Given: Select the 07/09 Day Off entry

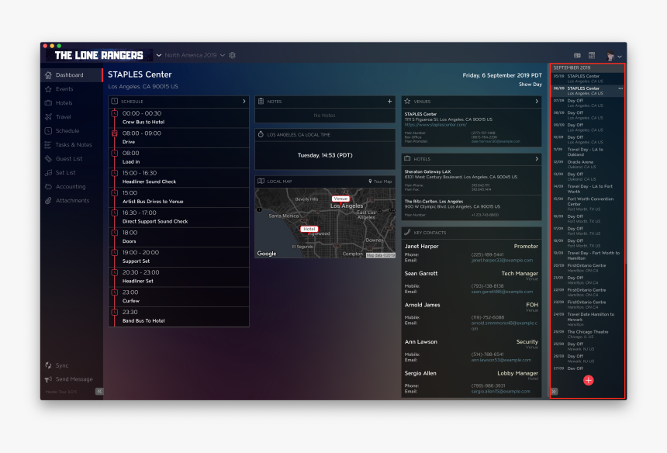Looking at the screenshot, I should point(587,103).
